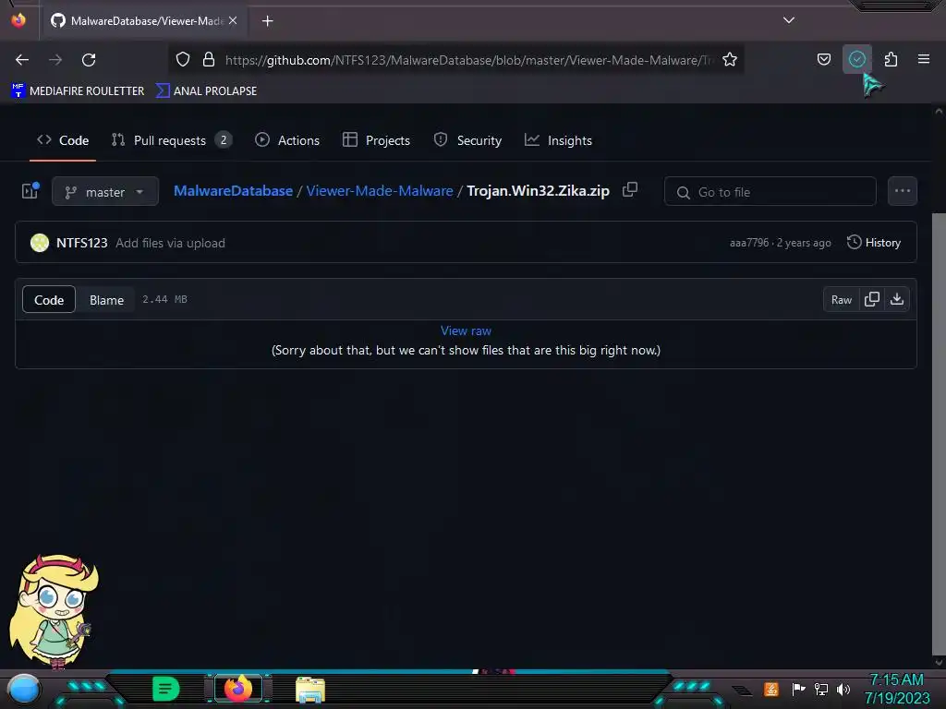Download the raw file icon

coord(897,300)
